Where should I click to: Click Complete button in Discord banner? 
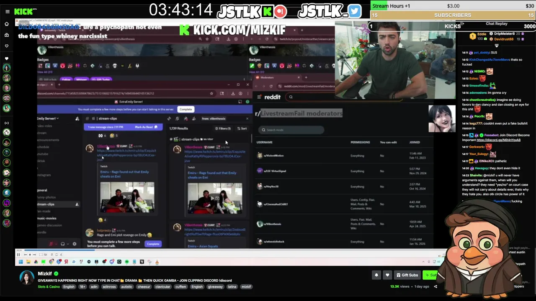coord(186,110)
